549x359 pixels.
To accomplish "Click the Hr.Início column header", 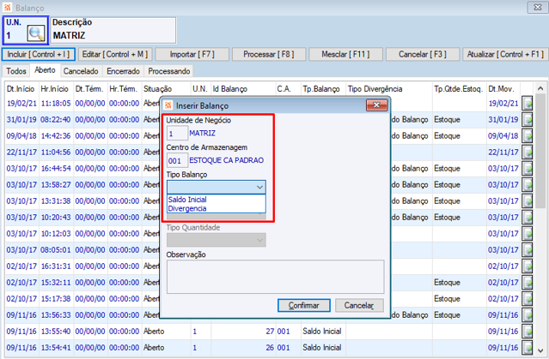I will (x=55, y=89).
